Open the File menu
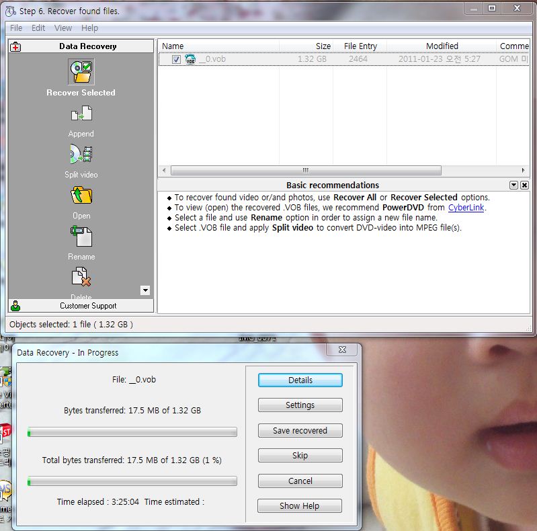 click(x=16, y=28)
